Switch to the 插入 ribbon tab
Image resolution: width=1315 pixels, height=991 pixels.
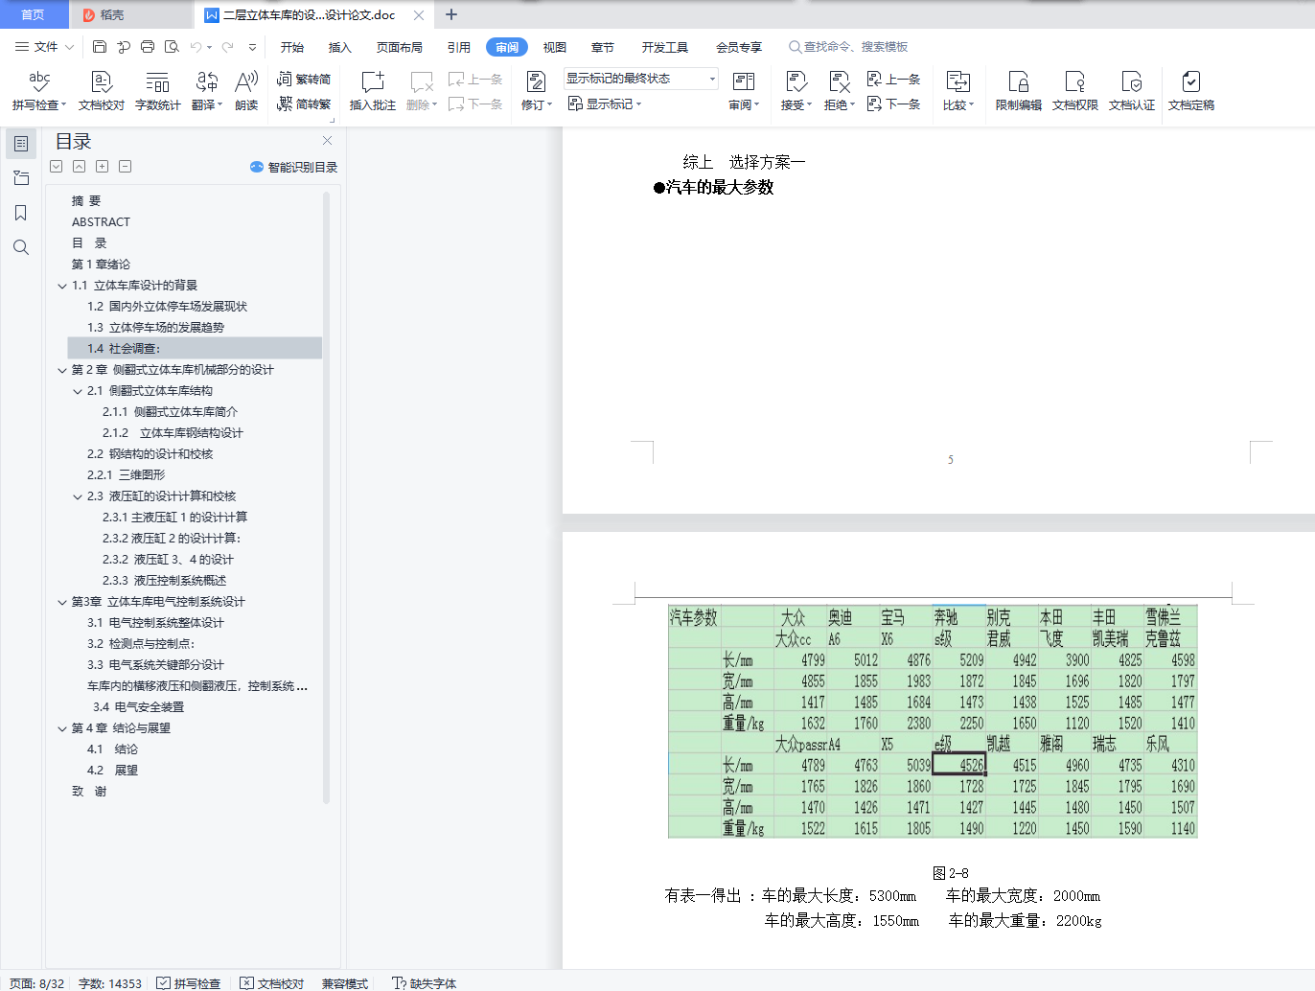pyautogui.click(x=340, y=47)
